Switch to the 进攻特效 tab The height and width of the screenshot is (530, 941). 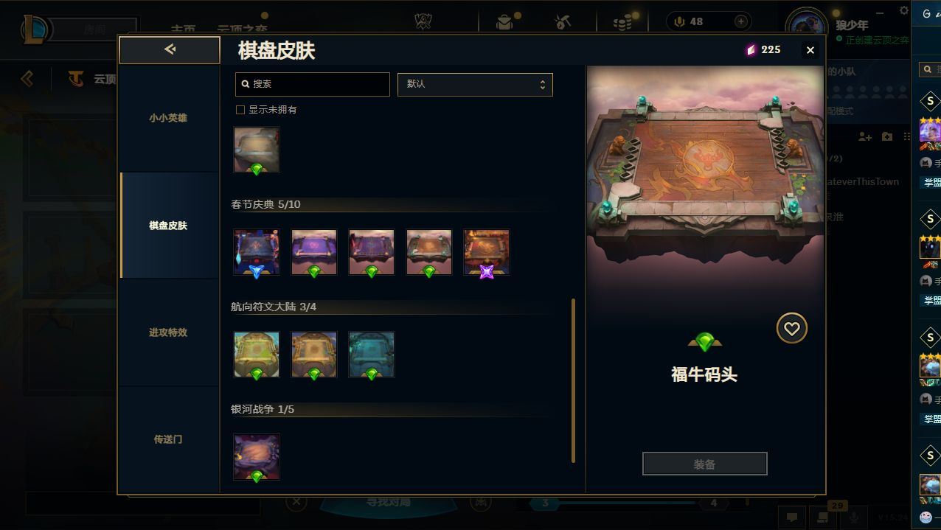[168, 332]
